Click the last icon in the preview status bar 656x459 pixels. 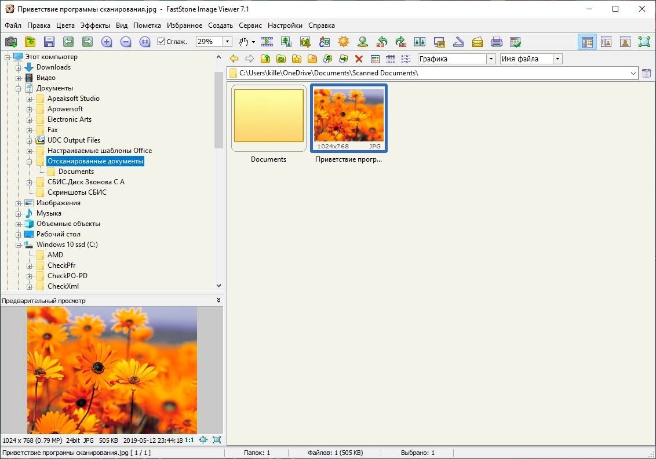point(217,440)
